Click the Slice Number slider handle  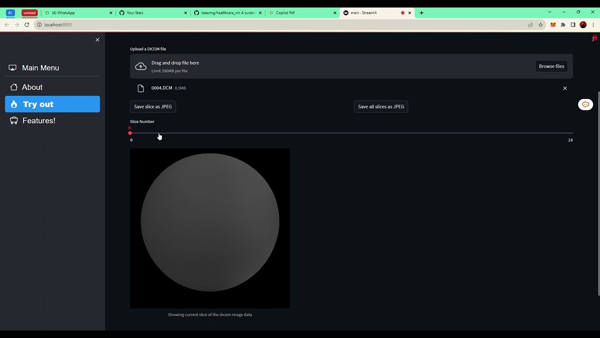tap(130, 133)
